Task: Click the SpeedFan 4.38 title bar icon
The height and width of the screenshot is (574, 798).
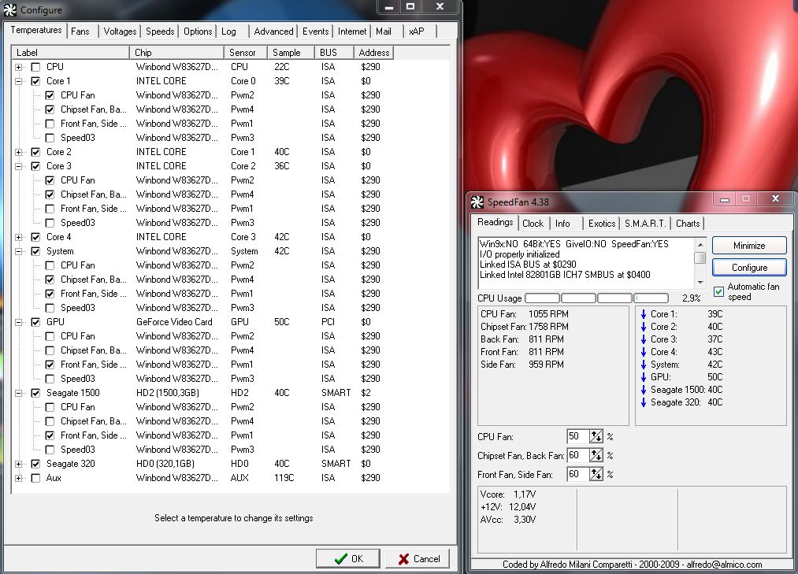Action: 477,202
